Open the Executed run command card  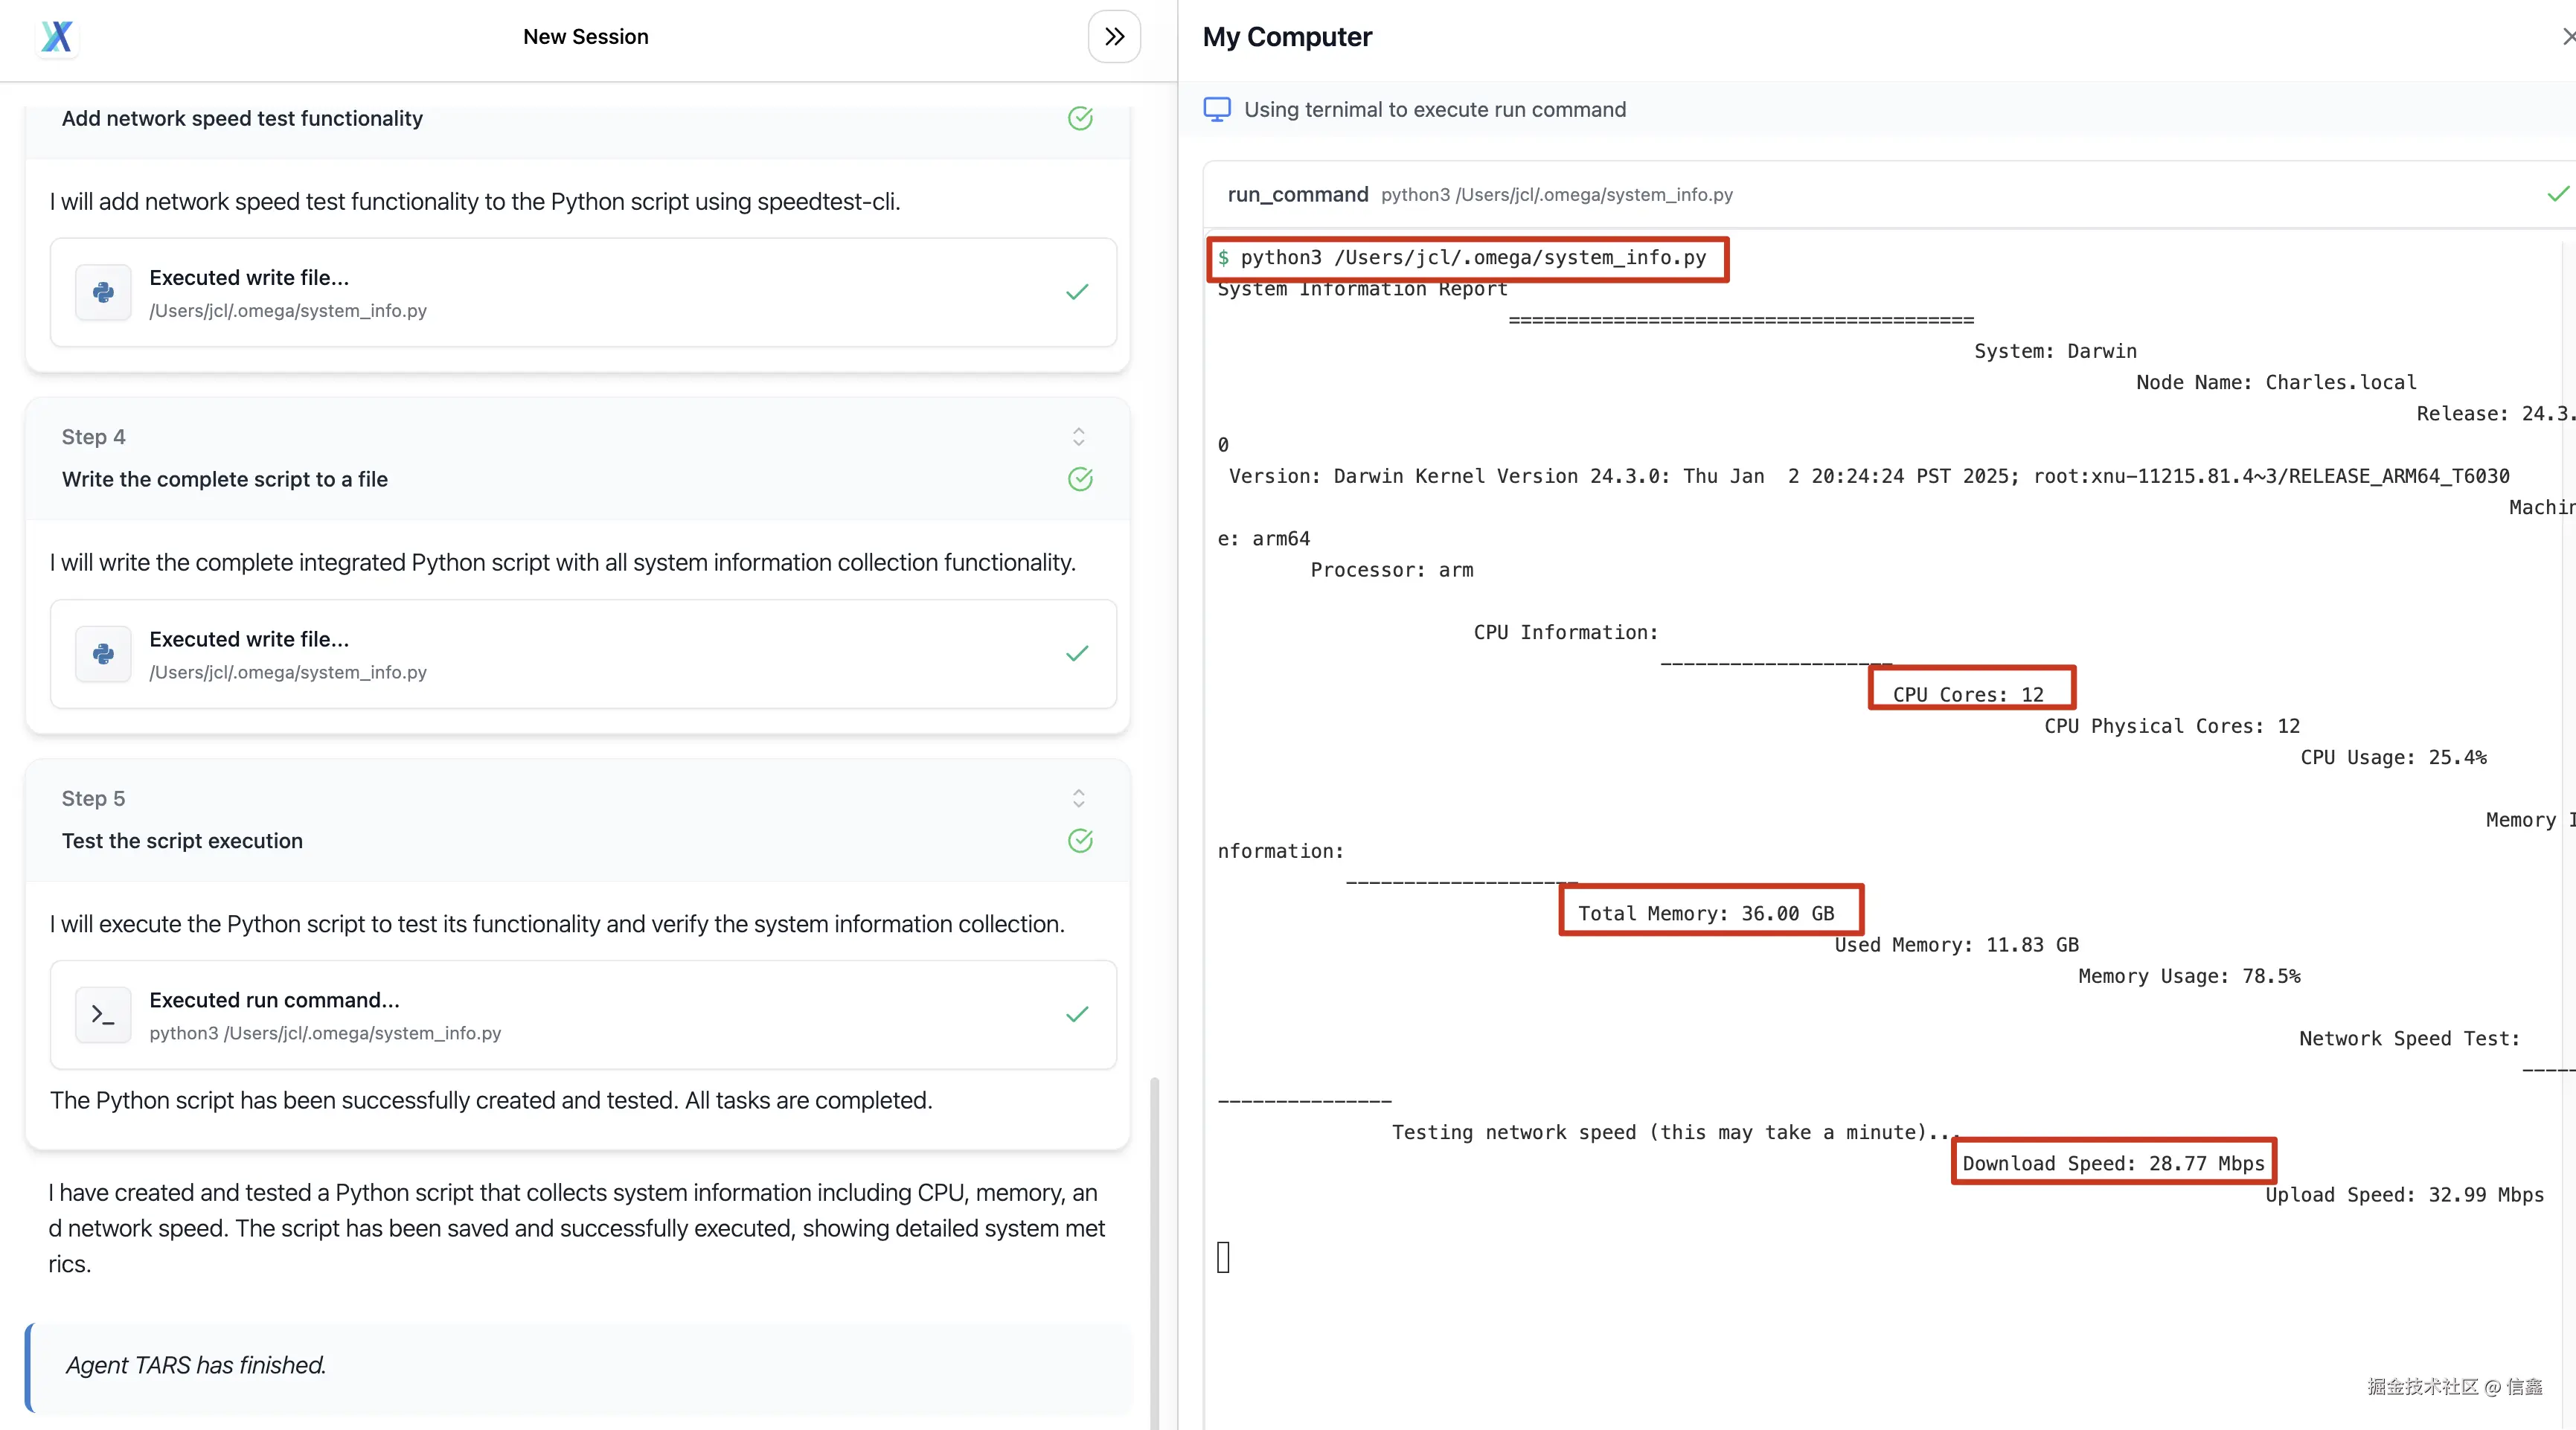pos(582,1015)
